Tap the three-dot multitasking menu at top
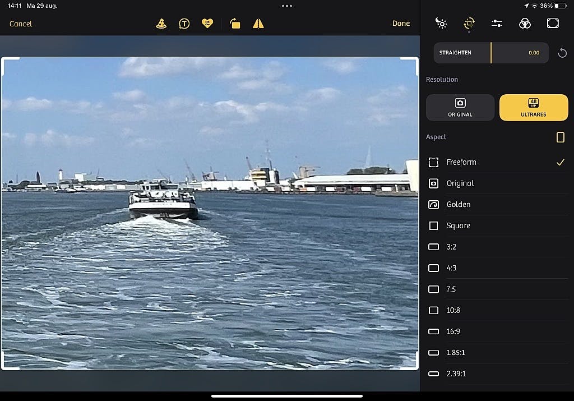 [287, 6]
